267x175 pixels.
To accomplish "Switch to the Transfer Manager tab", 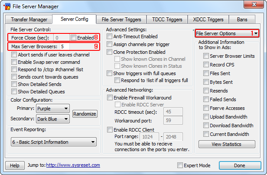I will pyautogui.click(x=29, y=20).
